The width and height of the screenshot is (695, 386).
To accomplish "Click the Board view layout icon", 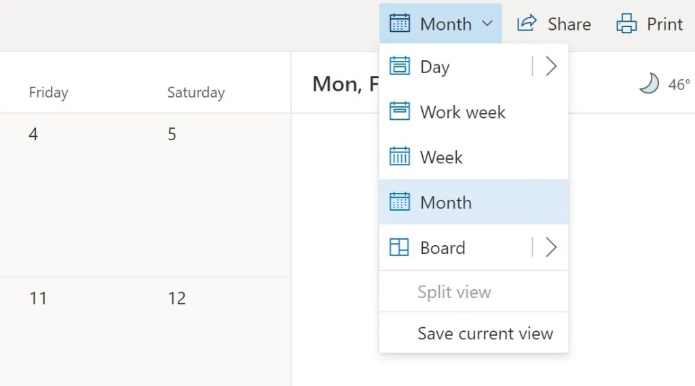I will [399, 247].
